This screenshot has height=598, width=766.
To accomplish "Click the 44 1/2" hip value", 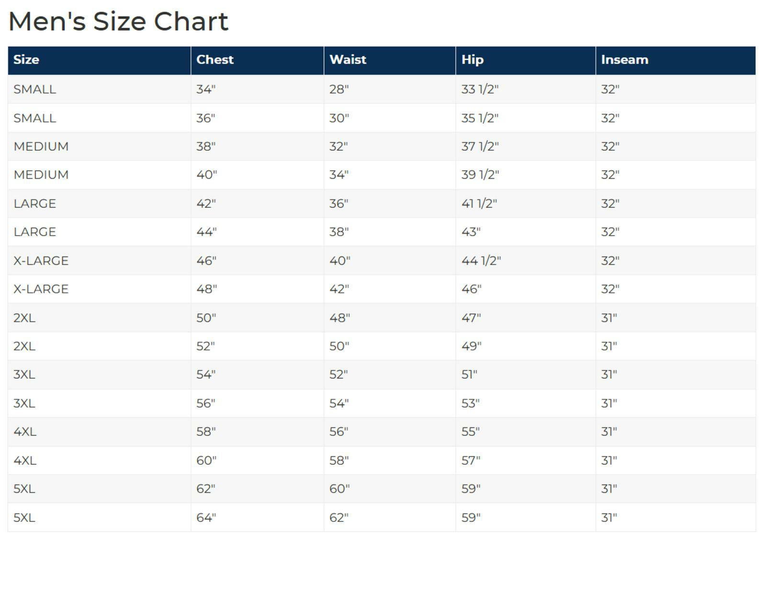I will pos(481,260).
